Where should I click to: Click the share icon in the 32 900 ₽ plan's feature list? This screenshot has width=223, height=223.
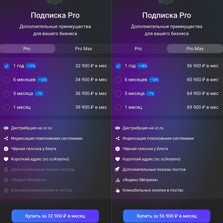tap(6, 138)
